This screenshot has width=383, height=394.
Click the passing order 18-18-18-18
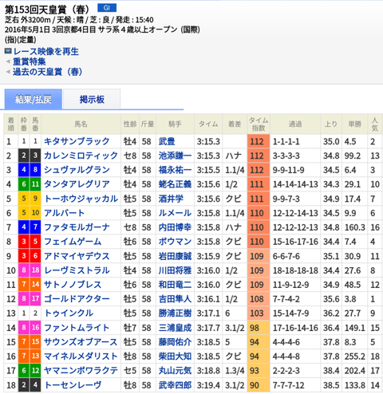295,270
